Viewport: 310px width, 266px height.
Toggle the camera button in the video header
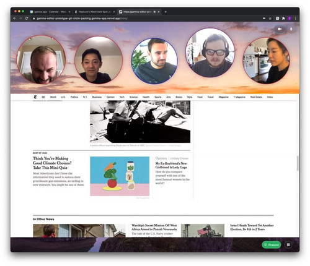pos(280,29)
